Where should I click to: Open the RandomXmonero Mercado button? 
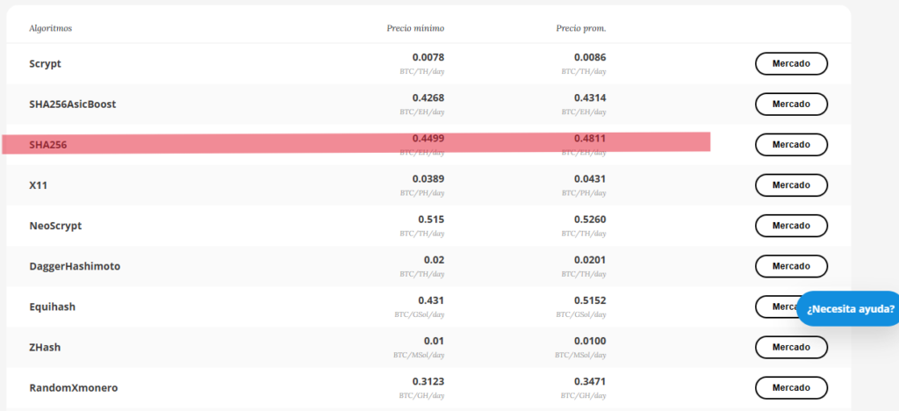pos(791,387)
